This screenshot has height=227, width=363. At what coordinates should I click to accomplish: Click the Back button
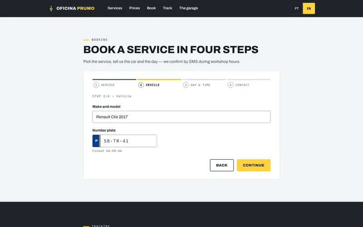click(x=222, y=165)
